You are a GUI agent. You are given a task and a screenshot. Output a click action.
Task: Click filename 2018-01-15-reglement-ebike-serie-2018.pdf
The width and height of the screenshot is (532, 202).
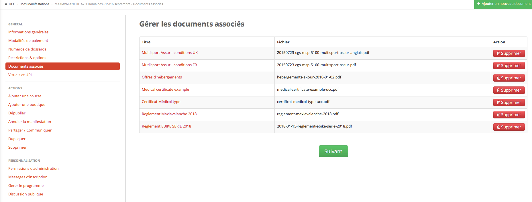(x=315, y=126)
